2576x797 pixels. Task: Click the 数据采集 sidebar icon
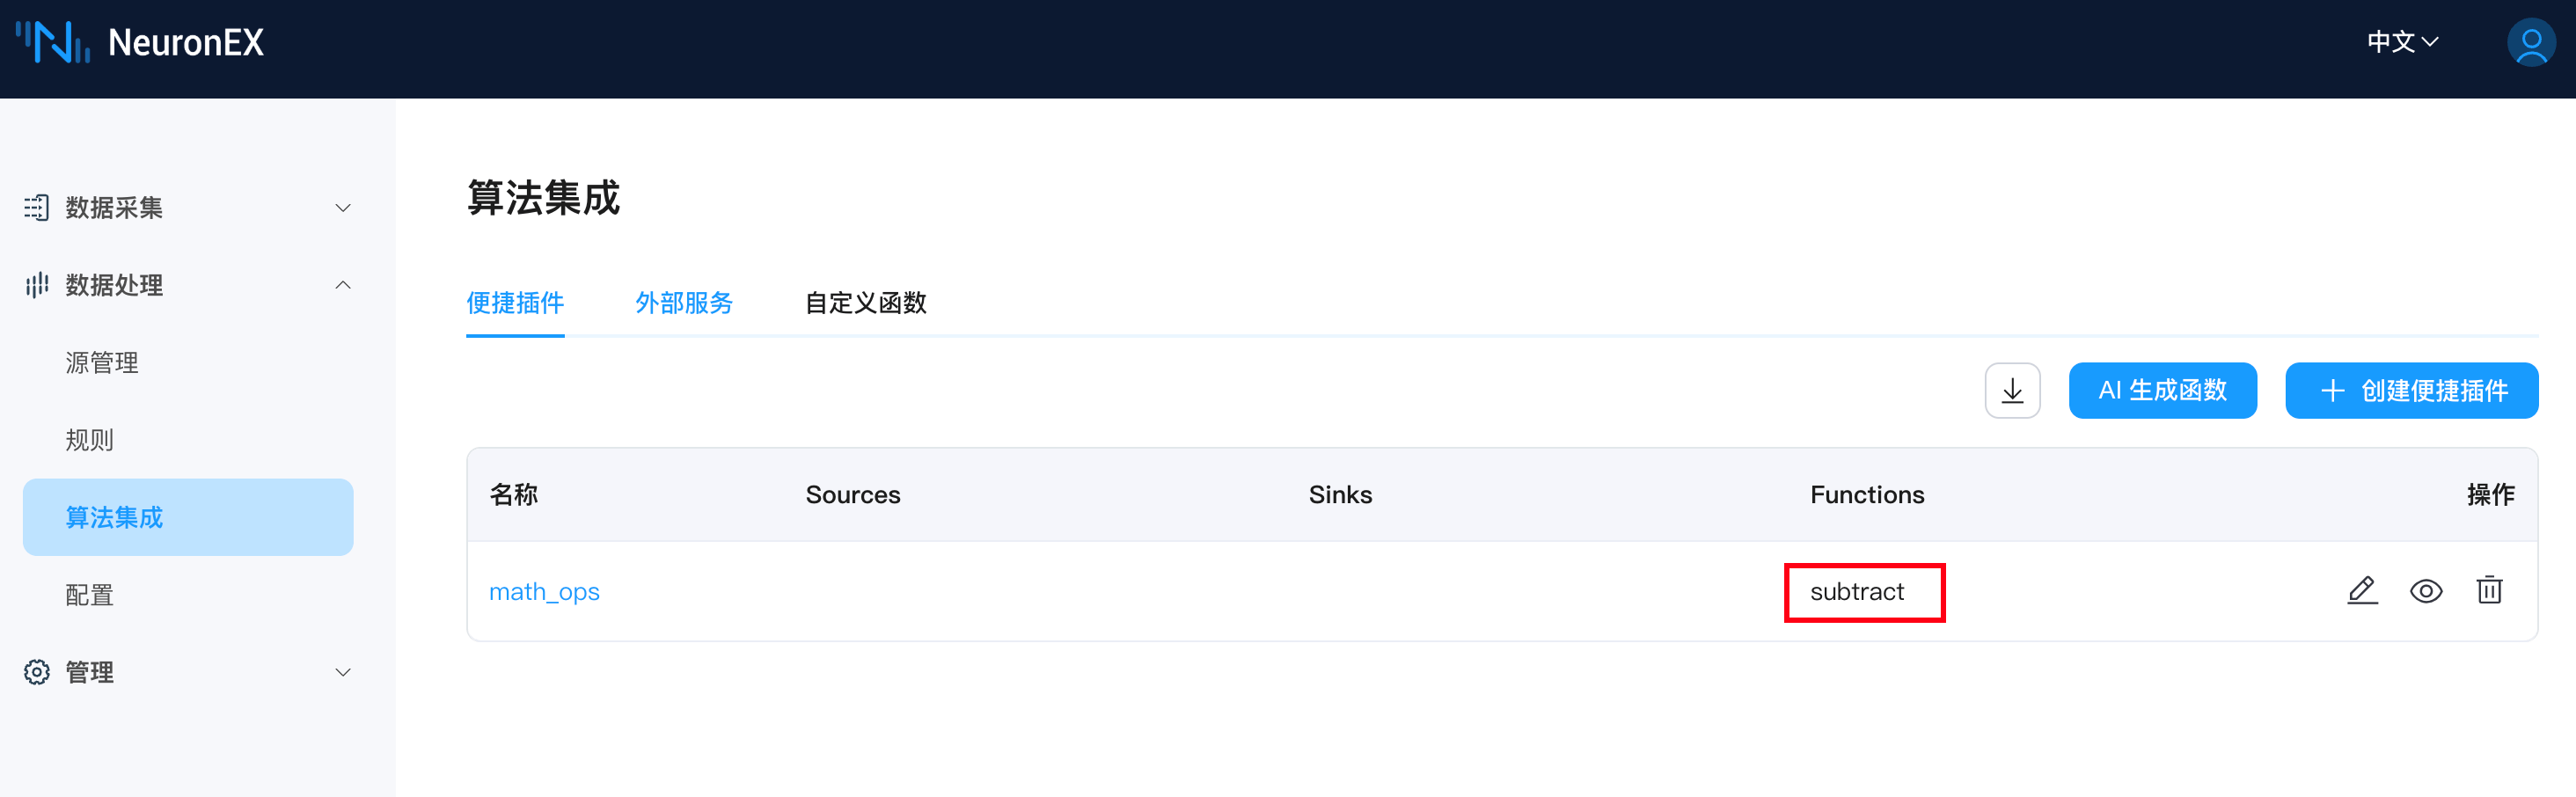pyautogui.click(x=37, y=207)
